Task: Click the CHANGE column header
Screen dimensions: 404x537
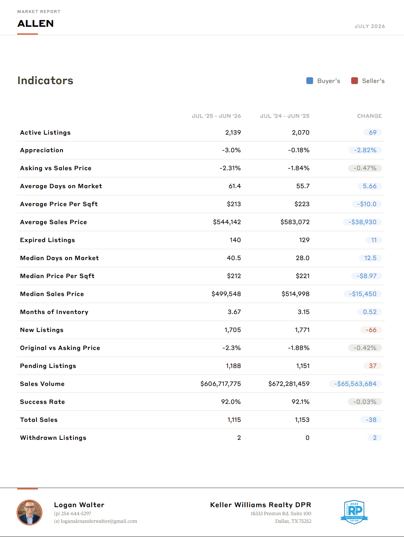Action: click(x=370, y=116)
